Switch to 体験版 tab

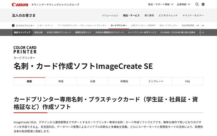coord(124,81)
